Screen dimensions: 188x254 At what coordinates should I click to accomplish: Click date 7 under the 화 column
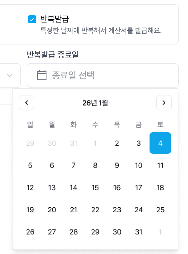[x=73, y=165]
